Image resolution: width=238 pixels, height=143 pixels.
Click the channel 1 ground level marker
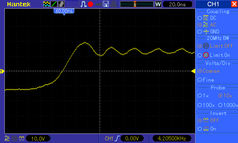(x=2, y=71)
